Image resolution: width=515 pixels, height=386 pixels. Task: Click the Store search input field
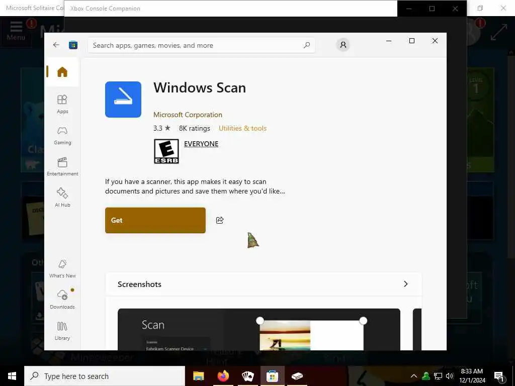click(201, 45)
